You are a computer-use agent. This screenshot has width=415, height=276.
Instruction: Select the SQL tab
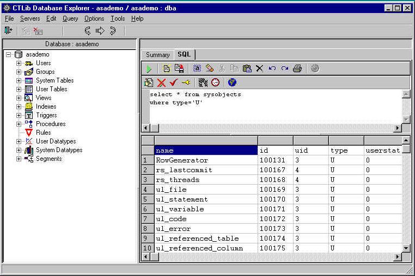pyautogui.click(x=184, y=54)
